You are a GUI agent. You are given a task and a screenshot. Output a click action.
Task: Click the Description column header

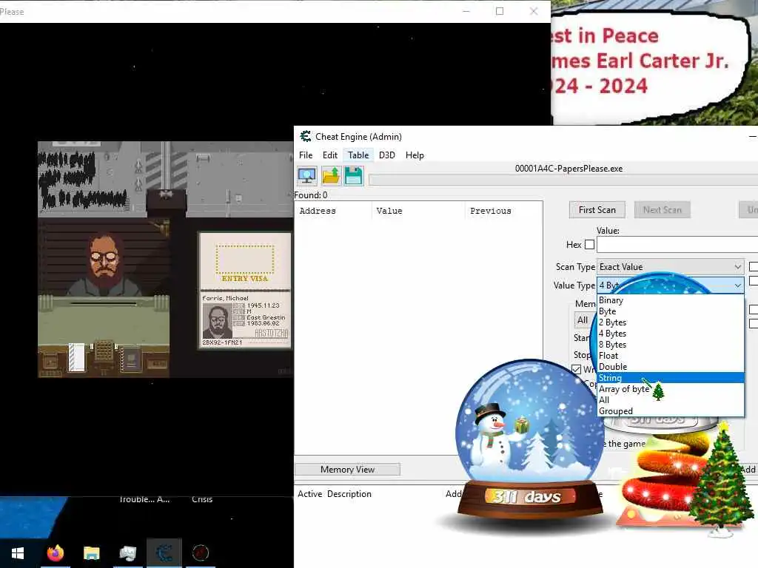tap(349, 494)
